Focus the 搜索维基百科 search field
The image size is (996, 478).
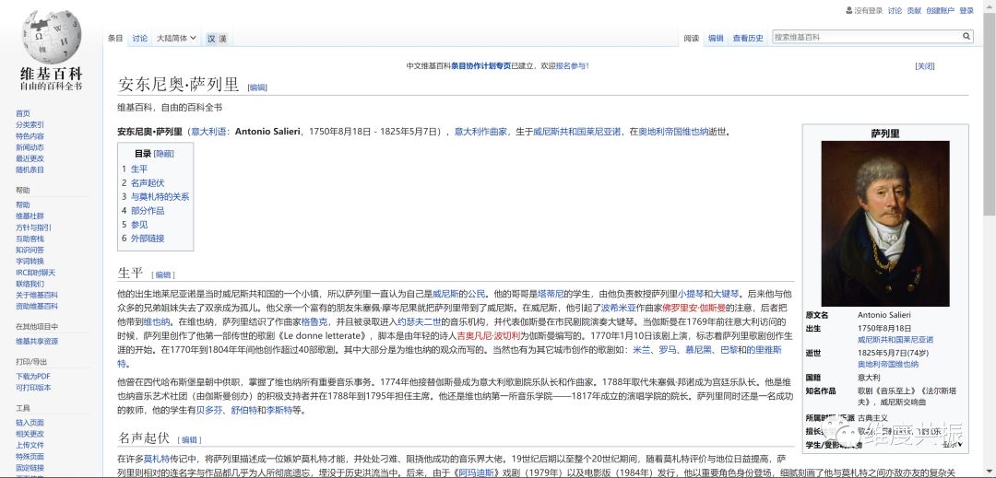866,37
